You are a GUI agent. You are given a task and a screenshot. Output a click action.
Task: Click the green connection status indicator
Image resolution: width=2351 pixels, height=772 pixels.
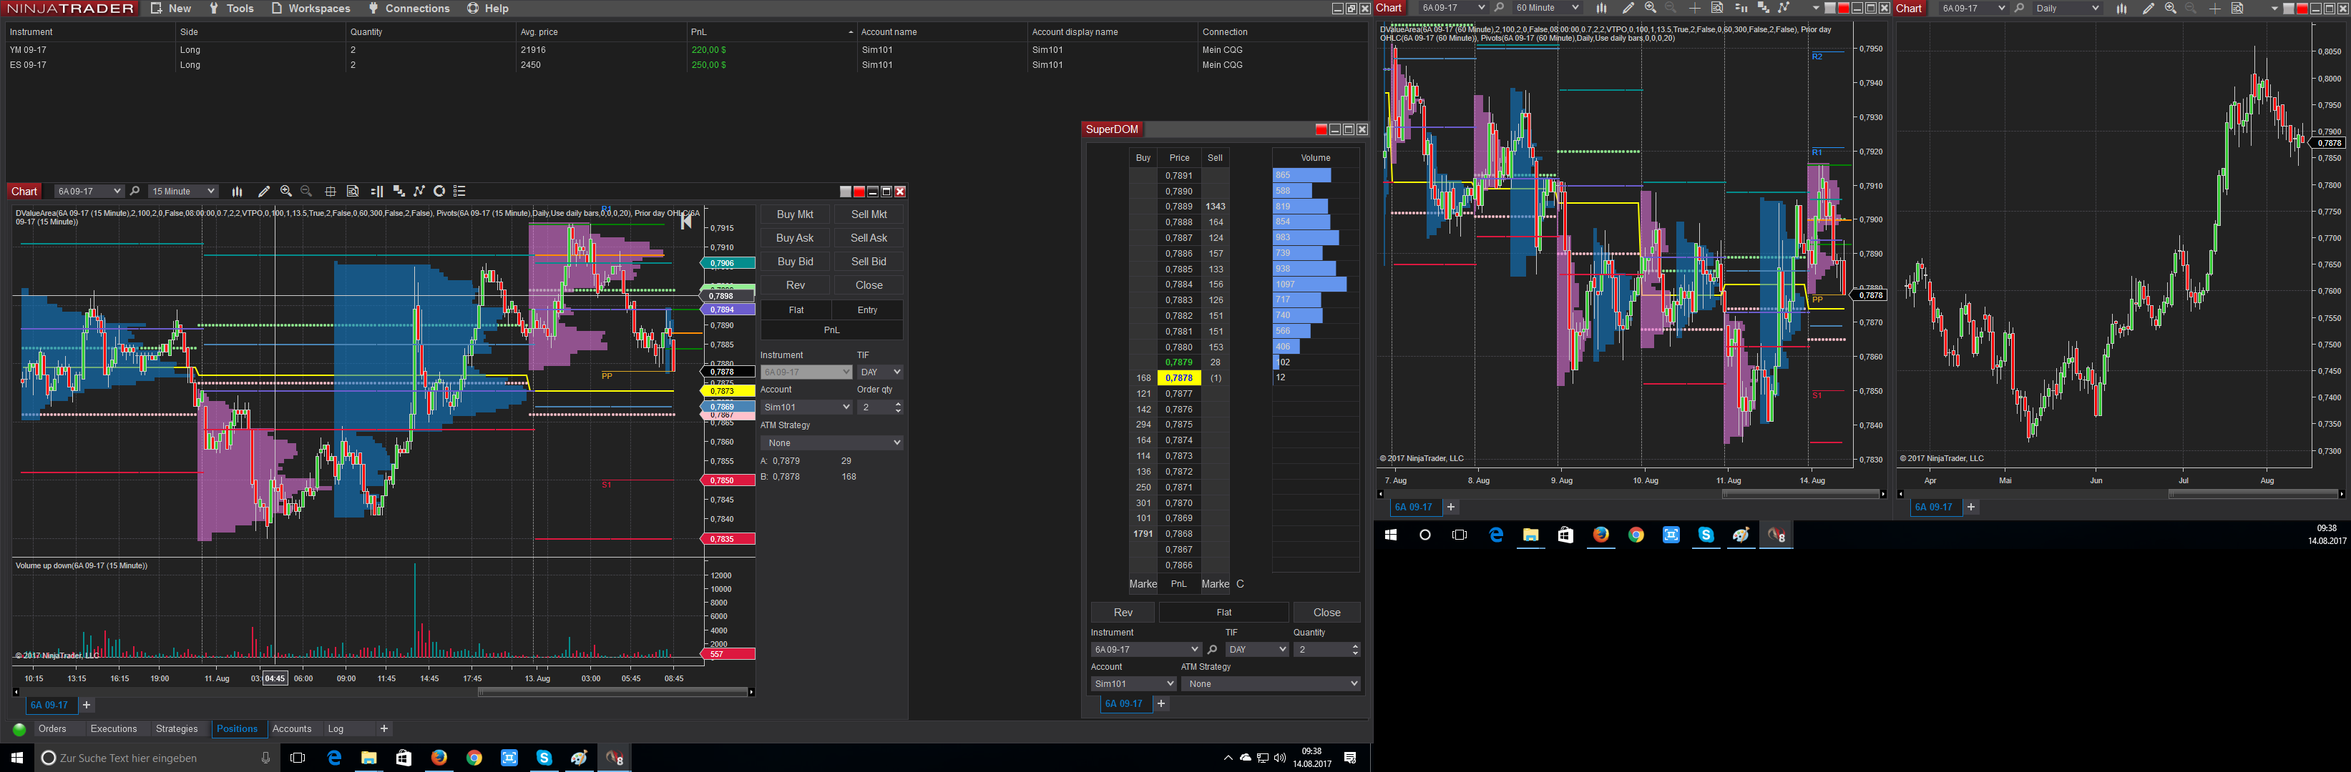(19, 729)
